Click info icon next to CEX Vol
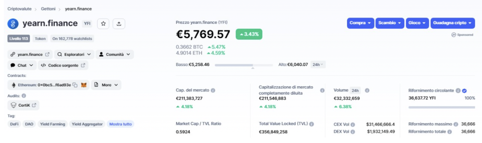This screenshot has height=143, width=482. click(x=353, y=124)
